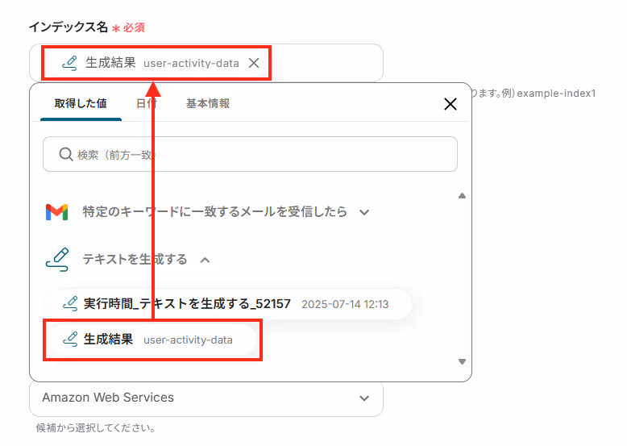This screenshot has width=627, height=446.
Task: Focus the 検索（前方一致）search field
Action: [251, 154]
